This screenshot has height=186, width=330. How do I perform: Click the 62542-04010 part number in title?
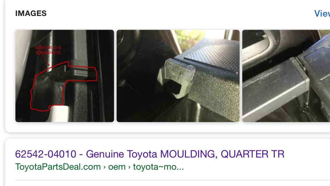click(x=46, y=154)
